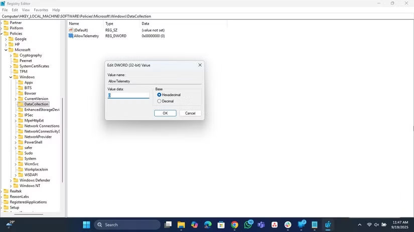Select the Network Connections key

tap(42, 126)
